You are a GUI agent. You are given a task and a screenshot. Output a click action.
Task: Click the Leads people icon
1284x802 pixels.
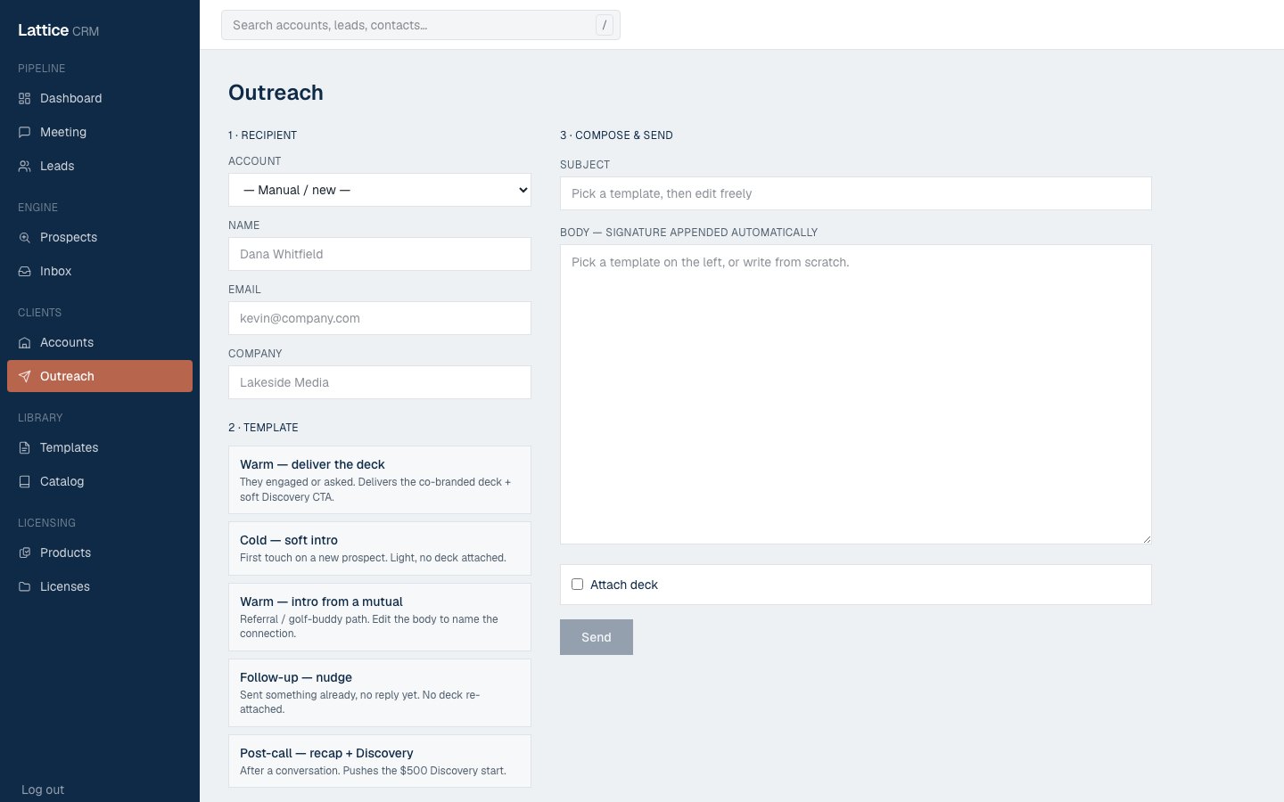[25, 167]
